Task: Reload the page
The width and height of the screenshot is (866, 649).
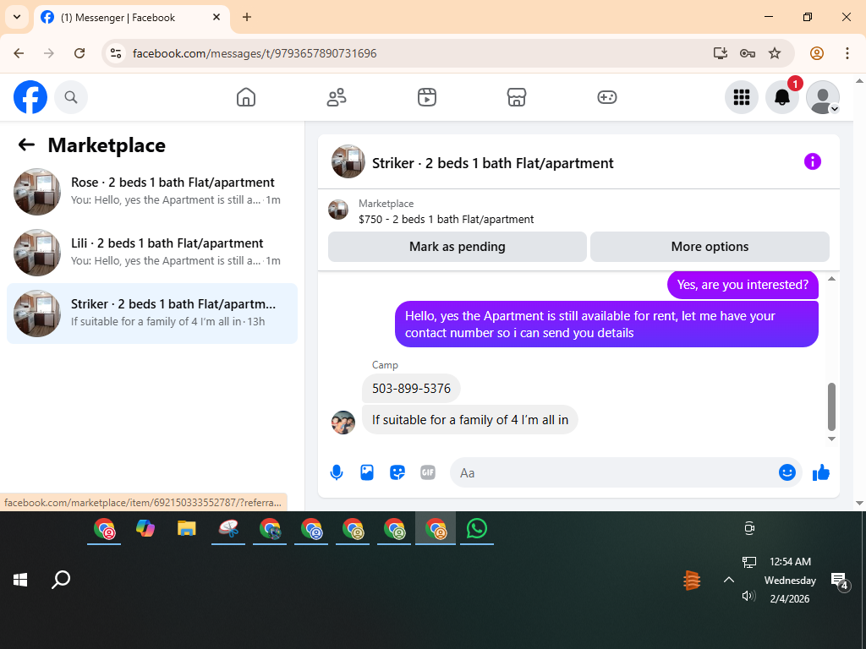Action: pos(79,53)
